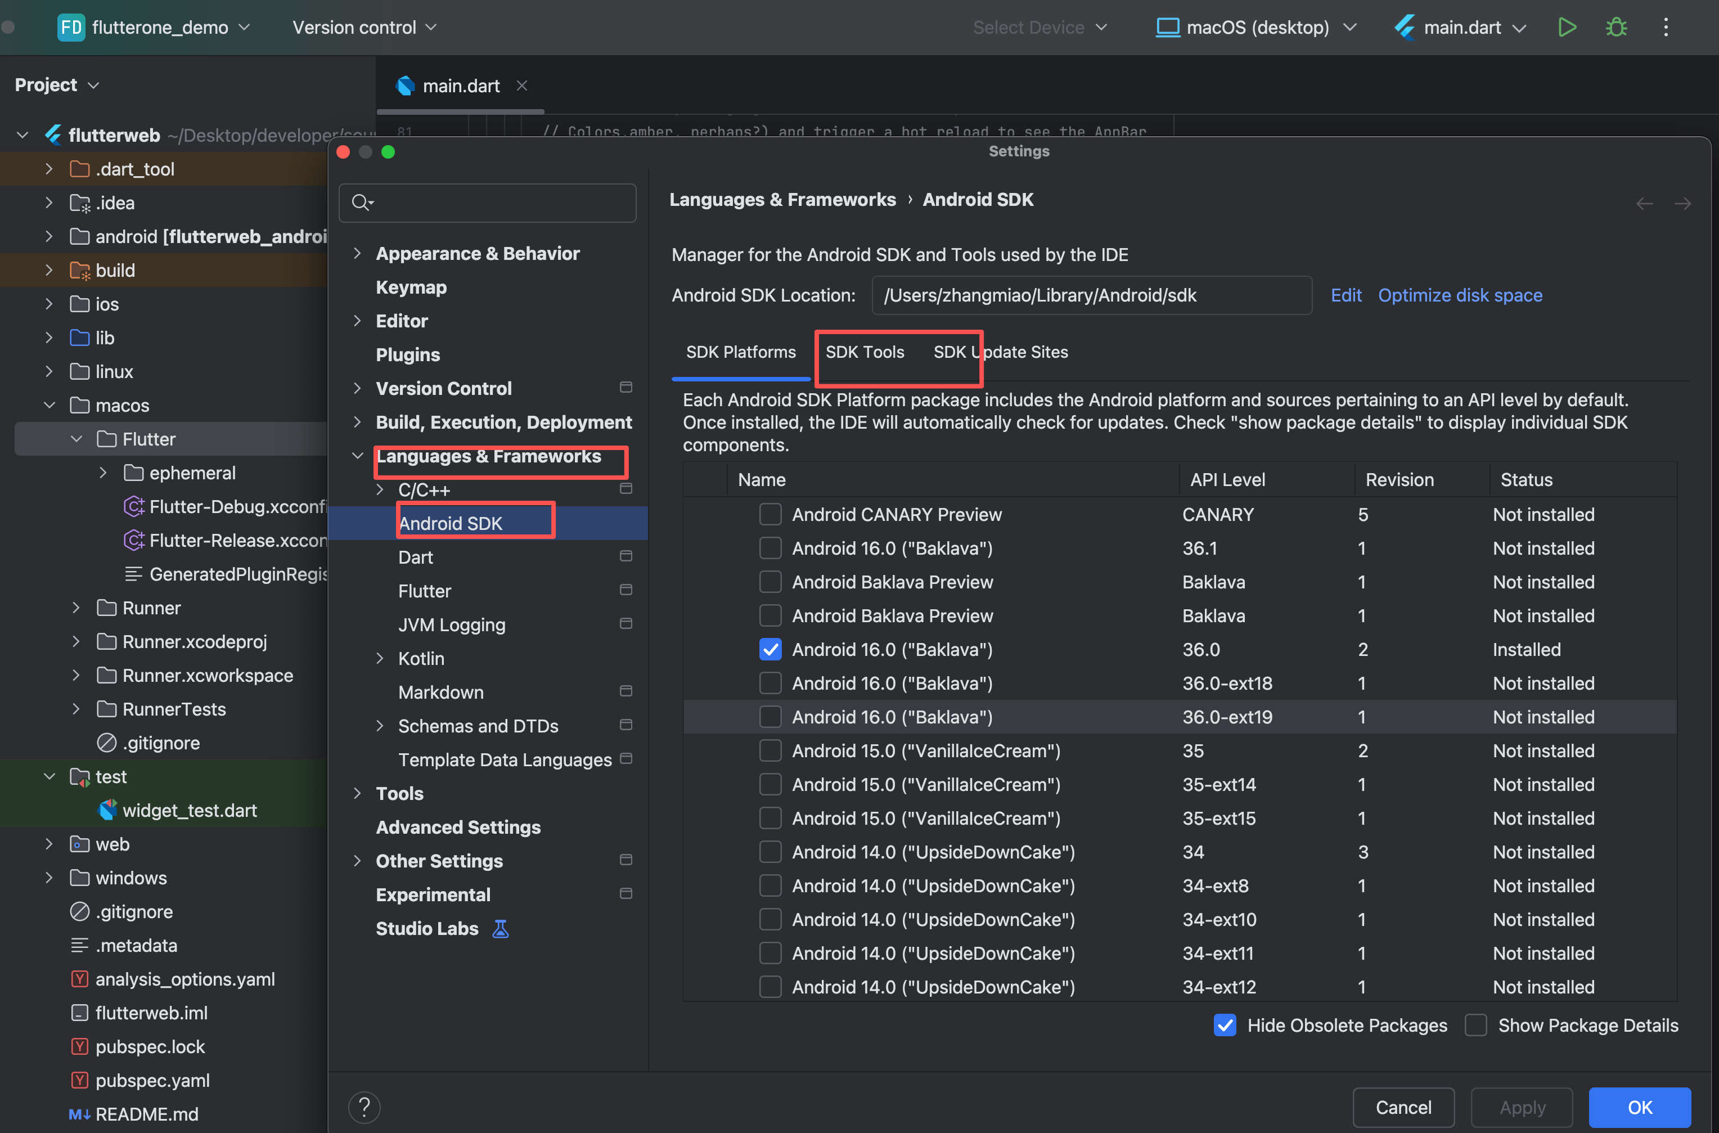
Task: Click the GeneratedPluginRegistrant file icon
Action: pos(134,574)
